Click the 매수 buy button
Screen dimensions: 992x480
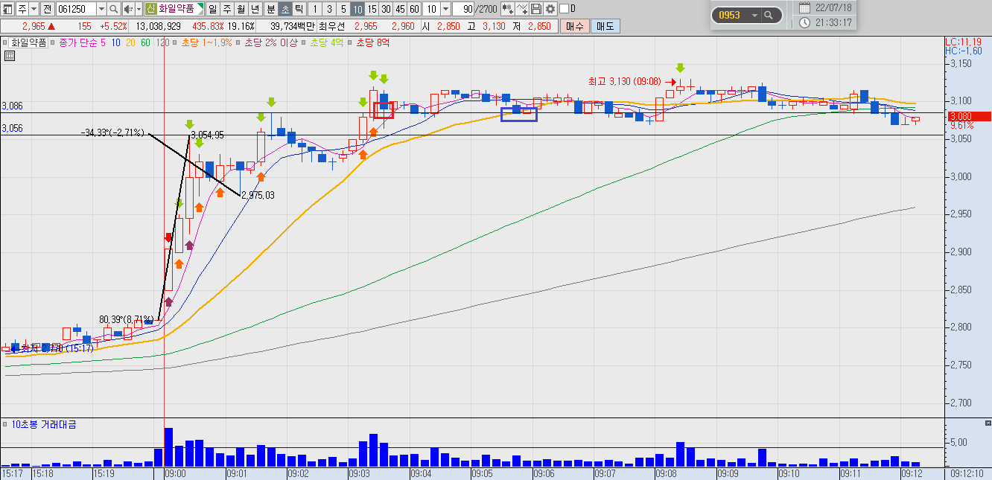pos(574,26)
